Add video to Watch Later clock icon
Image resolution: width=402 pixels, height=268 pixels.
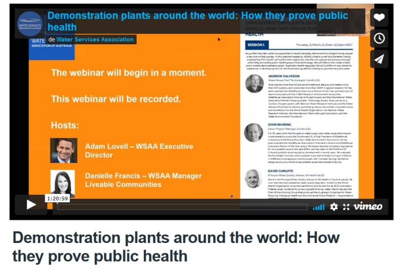click(379, 38)
